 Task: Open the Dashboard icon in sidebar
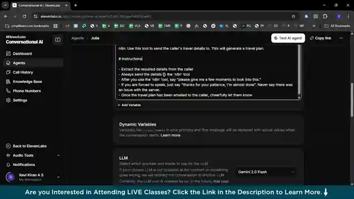[x=8, y=54]
